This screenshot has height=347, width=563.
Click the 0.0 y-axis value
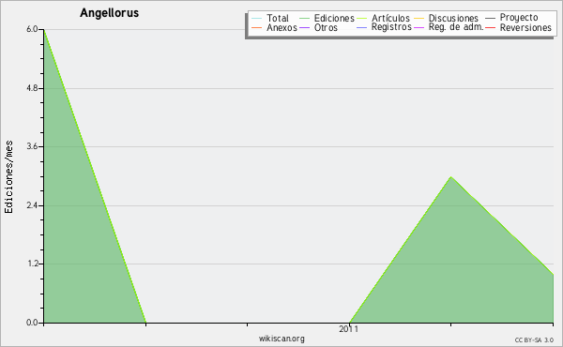click(x=32, y=323)
